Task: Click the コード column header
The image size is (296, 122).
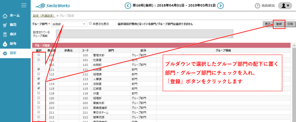Action: pyautogui.click(x=85, y=50)
